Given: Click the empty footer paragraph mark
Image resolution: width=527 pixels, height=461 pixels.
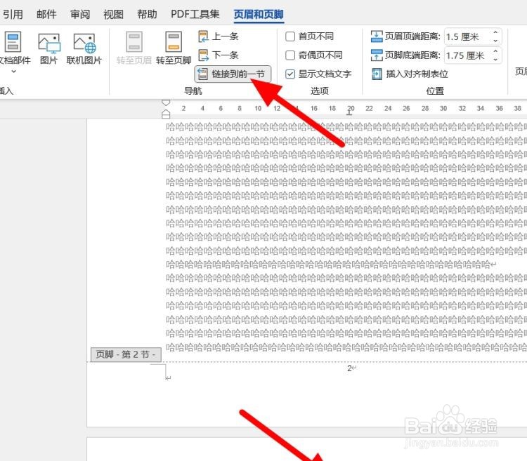Looking at the screenshot, I should click(x=168, y=378).
